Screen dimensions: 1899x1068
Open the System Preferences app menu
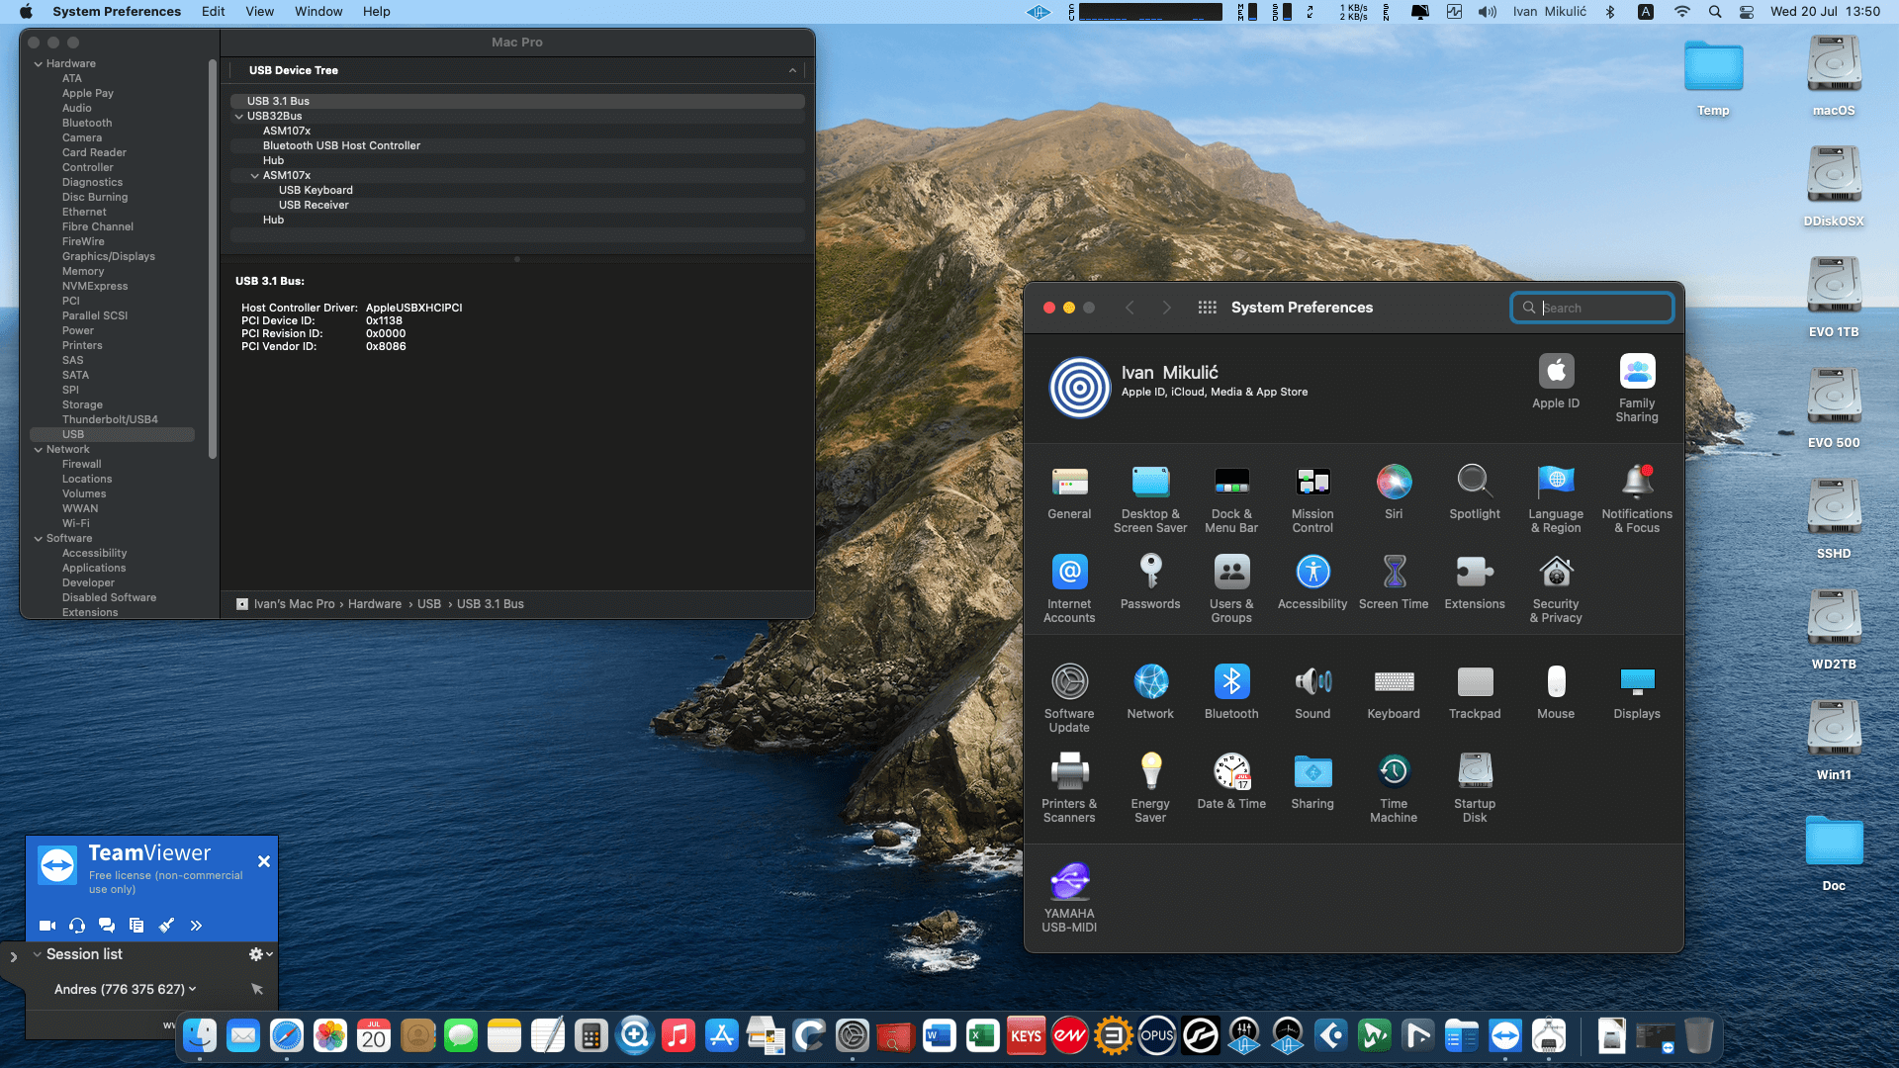click(117, 12)
